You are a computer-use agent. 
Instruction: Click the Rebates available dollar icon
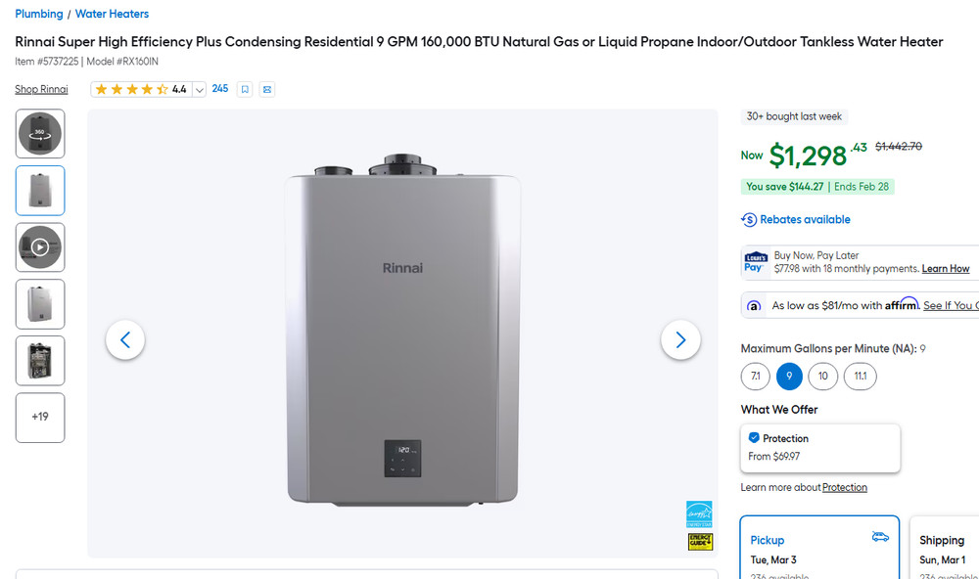point(749,219)
